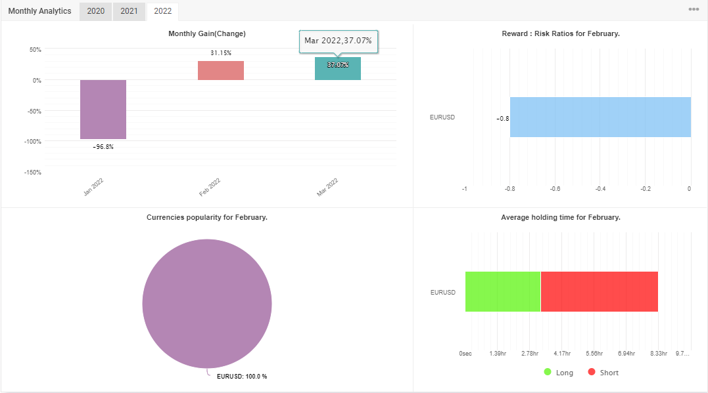Switch to the 2021 tab
The image size is (708, 393).
point(129,11)
